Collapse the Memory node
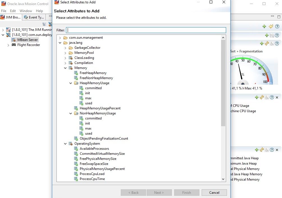The height and width of the screenshot is (198, 282). click(x=65, y=68)
